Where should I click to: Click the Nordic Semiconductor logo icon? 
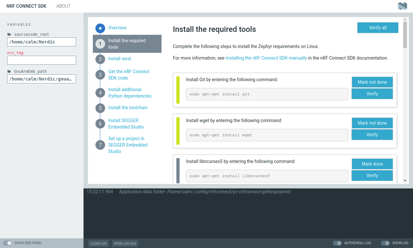402,6
